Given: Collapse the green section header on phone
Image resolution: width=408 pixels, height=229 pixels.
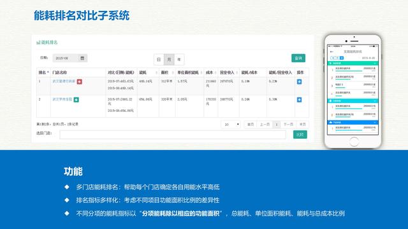Looking at the screenshot, I should click(x=353, y=63).
